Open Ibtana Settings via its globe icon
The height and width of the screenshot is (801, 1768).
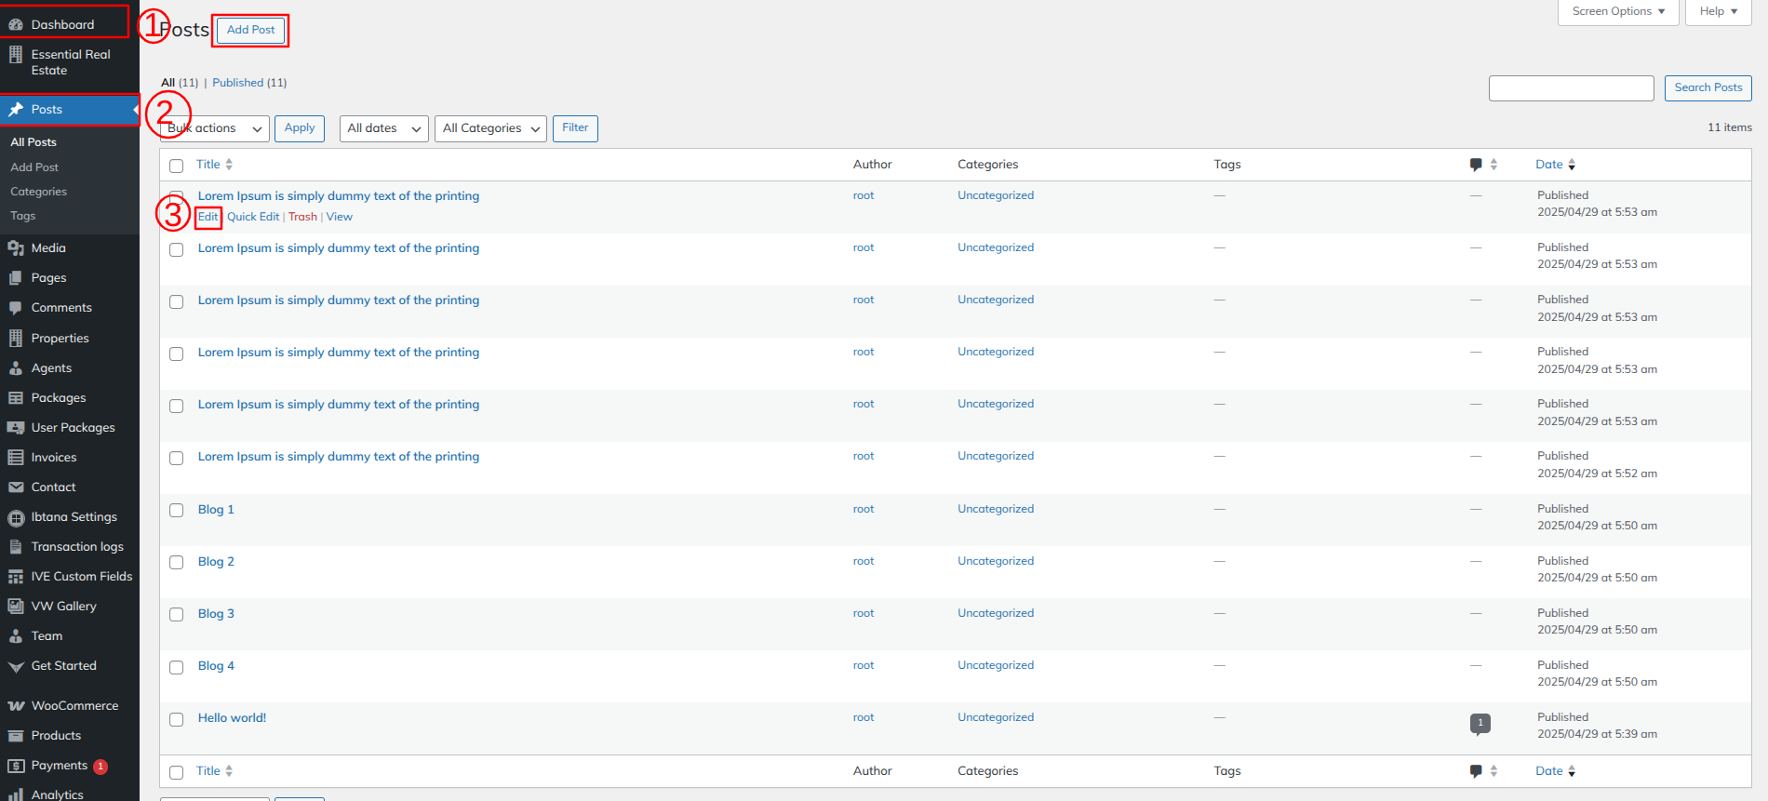coord(16,517)
